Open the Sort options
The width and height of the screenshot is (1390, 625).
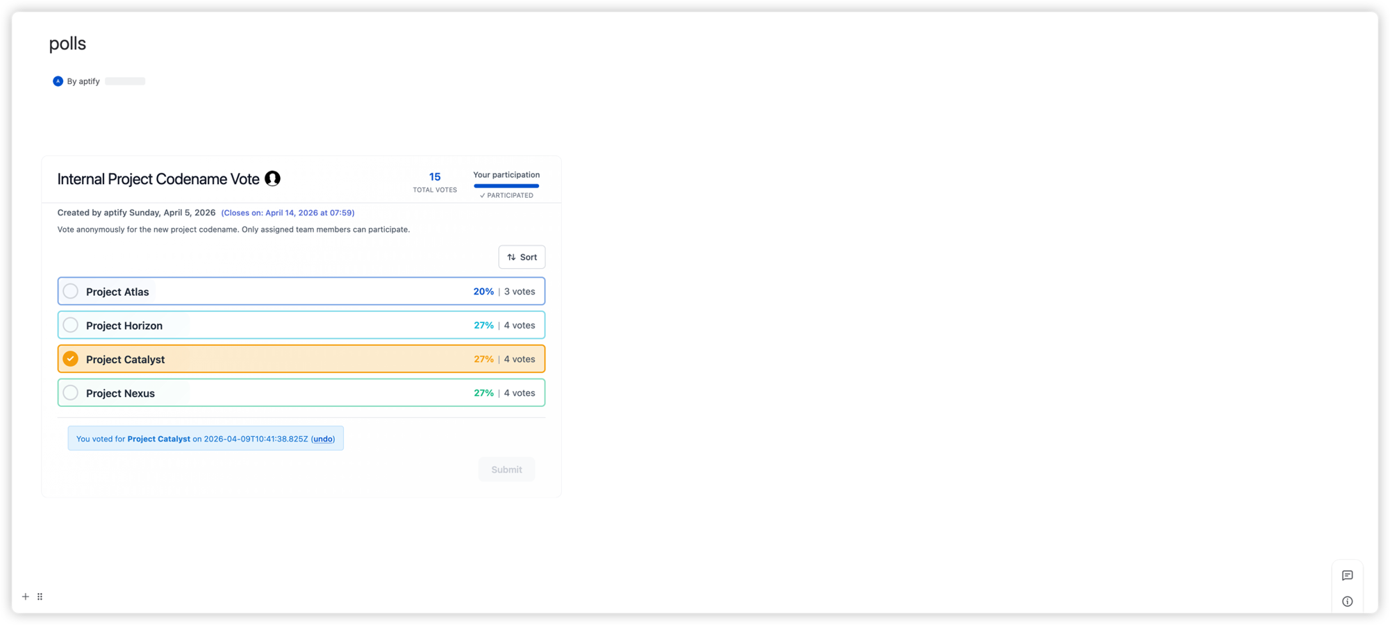pyautogui.click(x=522, y=257)
